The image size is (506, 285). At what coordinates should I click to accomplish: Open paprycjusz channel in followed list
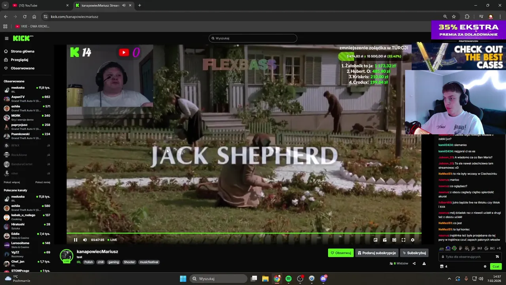26,127
